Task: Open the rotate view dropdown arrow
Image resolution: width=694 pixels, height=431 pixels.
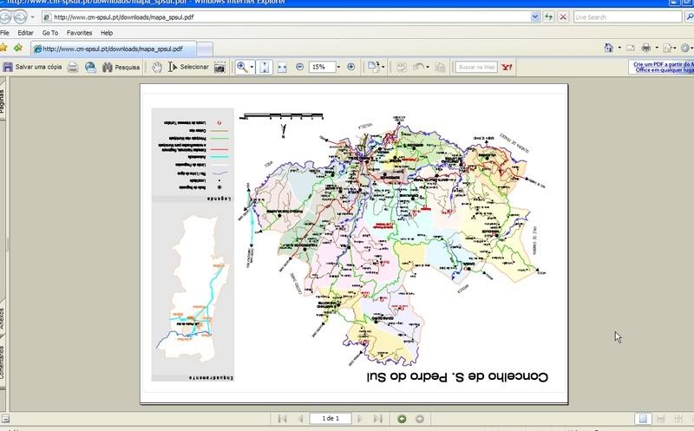Action: coord(383,68)
